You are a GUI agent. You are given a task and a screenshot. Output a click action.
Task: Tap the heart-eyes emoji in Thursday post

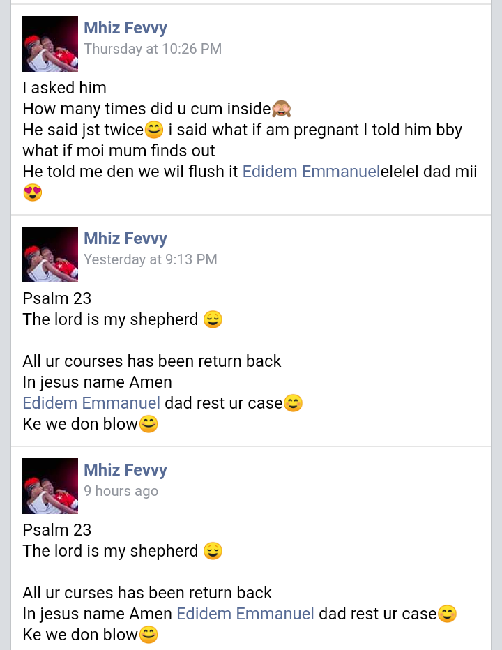pos(33,192)
